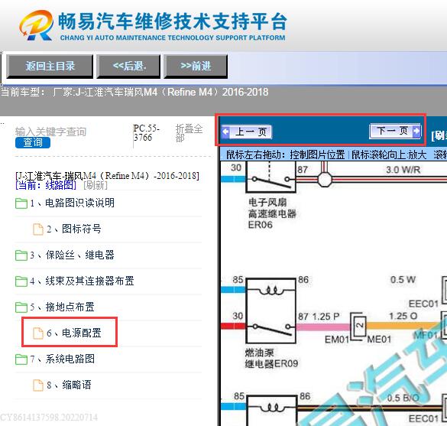Click the right arrow icon on 下一页
This screenshot has height=426, width=447.
[416, 131]
